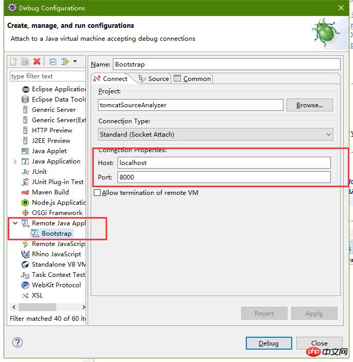This screenshot has height=362, width=353.
Task: Click the tree scrollbar left arrow
Action: [x=14, y=307]
